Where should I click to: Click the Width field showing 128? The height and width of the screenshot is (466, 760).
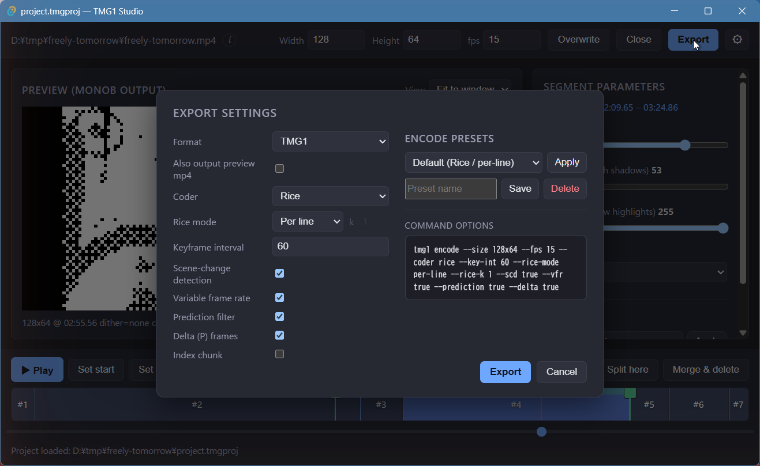[x=336, y=40]
